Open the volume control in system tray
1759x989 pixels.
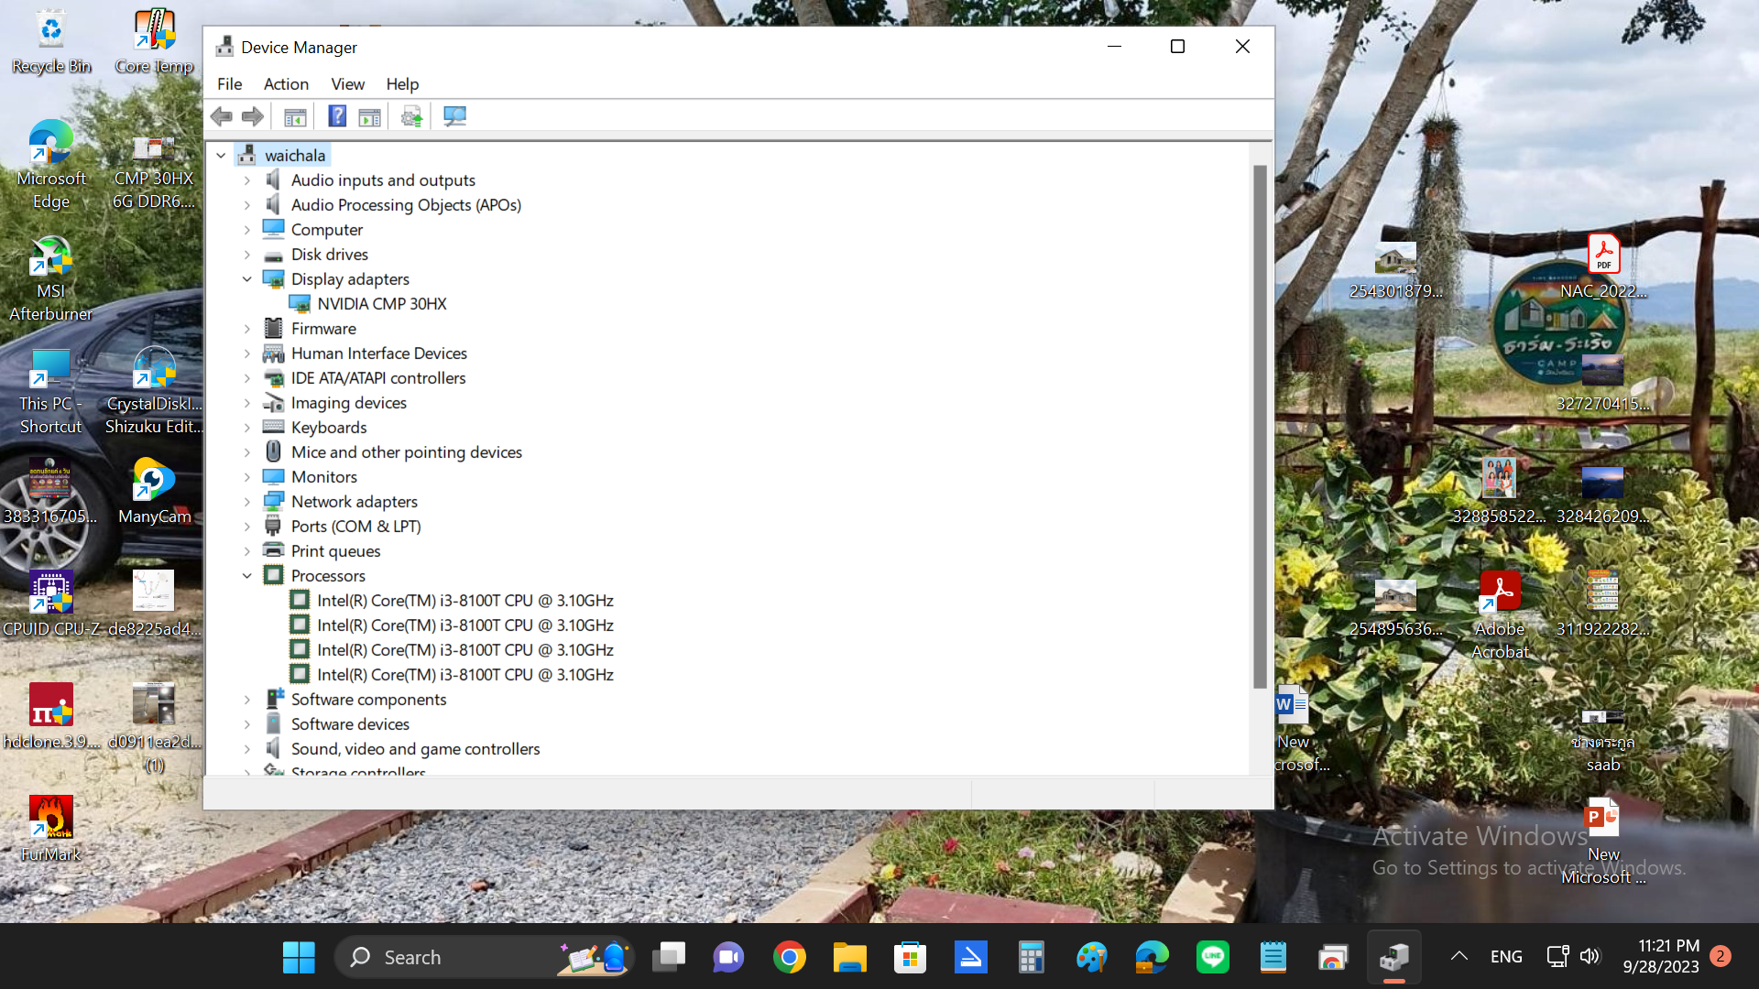pyautogui.click(x=1590, y=957)
